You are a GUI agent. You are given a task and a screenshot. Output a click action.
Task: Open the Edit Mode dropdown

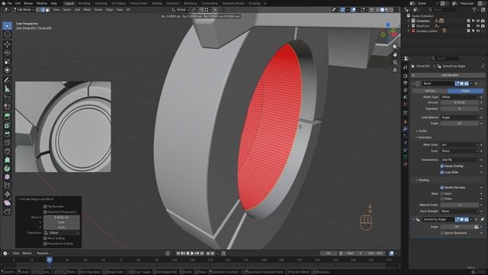(x=24, y=10)
